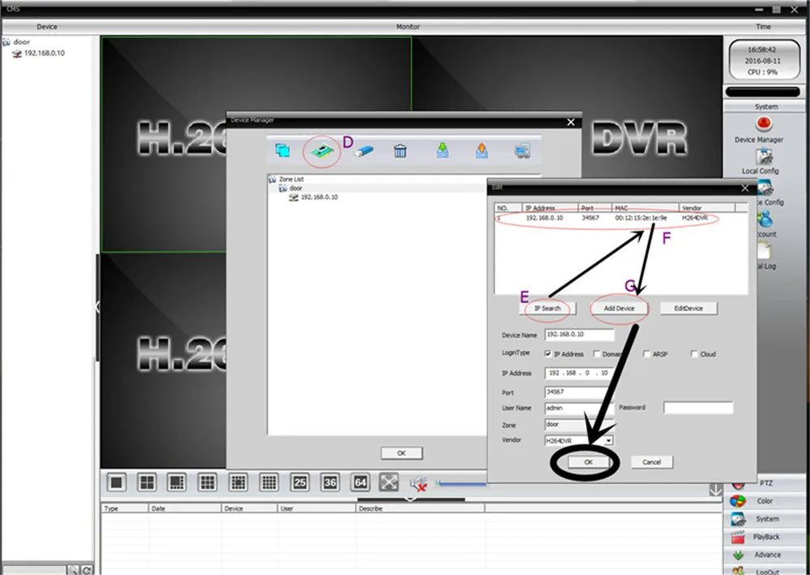Viewport: 810px width, 575px height.
Task: Check the Domain login type box
Action: pyautogui.click(x=597, y=354)
